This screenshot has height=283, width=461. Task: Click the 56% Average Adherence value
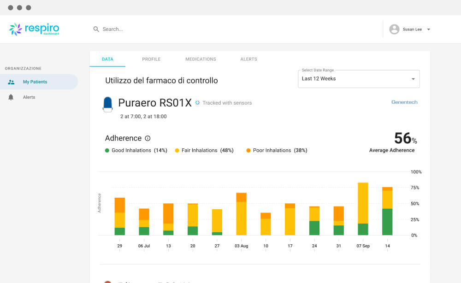[x=405, y=138]
